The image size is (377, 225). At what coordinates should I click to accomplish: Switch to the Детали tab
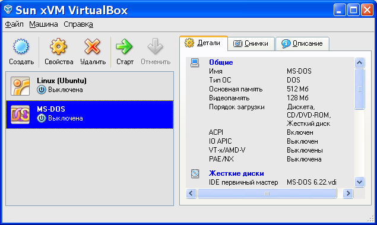[204, 43]
